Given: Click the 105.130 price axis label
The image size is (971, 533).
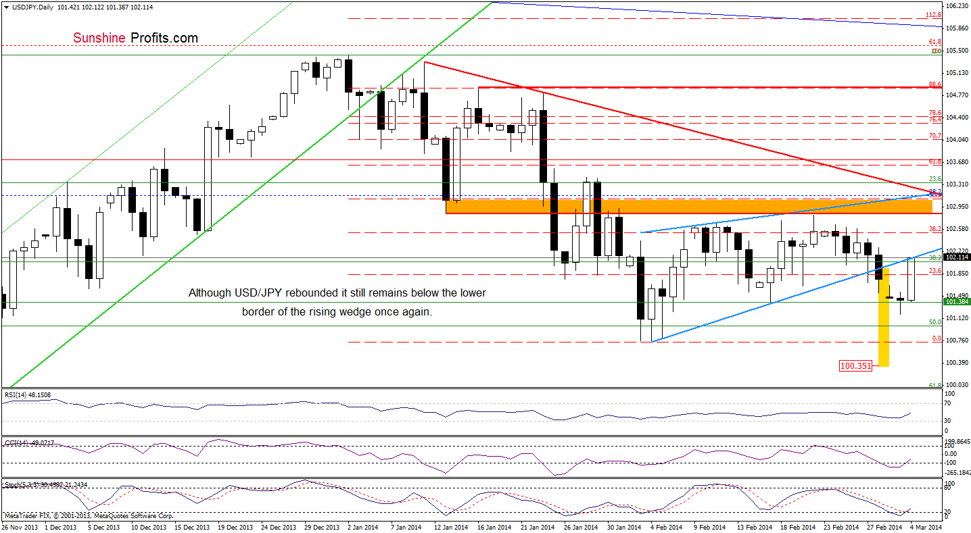Looking at the screenshot, I should click(957, 72).
